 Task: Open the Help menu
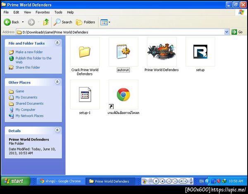tap(70, 12)
